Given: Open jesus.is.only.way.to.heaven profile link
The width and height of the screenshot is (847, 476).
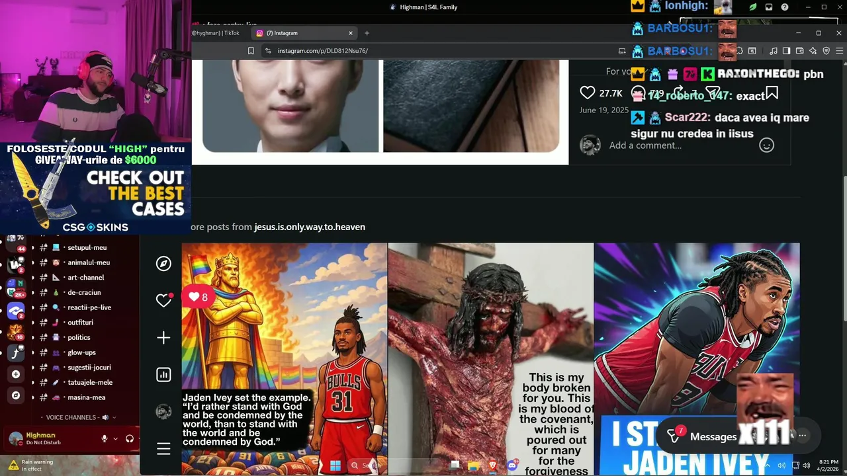Looking at the screenshot, I should (x=310, y=227).
